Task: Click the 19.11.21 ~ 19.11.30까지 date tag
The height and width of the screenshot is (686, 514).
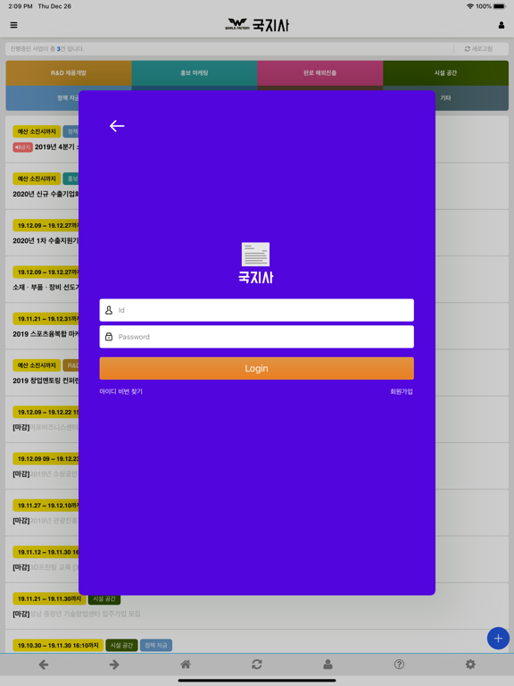Action: point(49,598)
